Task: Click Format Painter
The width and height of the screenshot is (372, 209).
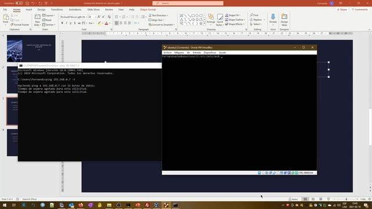Action: coord(20,24)
